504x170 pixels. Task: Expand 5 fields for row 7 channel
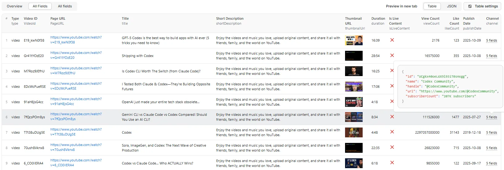pyautogui.click(x=491, y=132)
